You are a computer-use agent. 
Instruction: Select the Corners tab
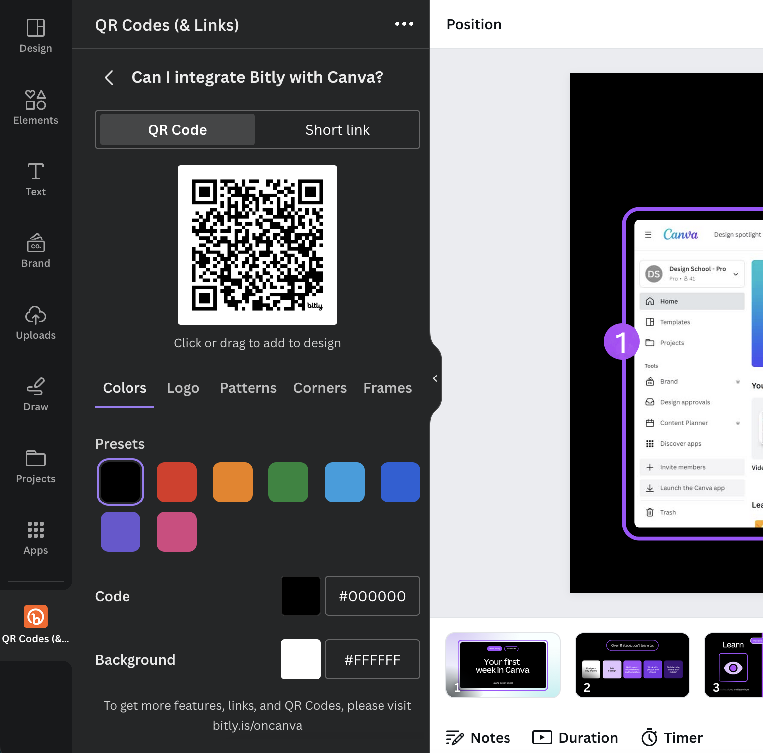(x=320, y=388)
